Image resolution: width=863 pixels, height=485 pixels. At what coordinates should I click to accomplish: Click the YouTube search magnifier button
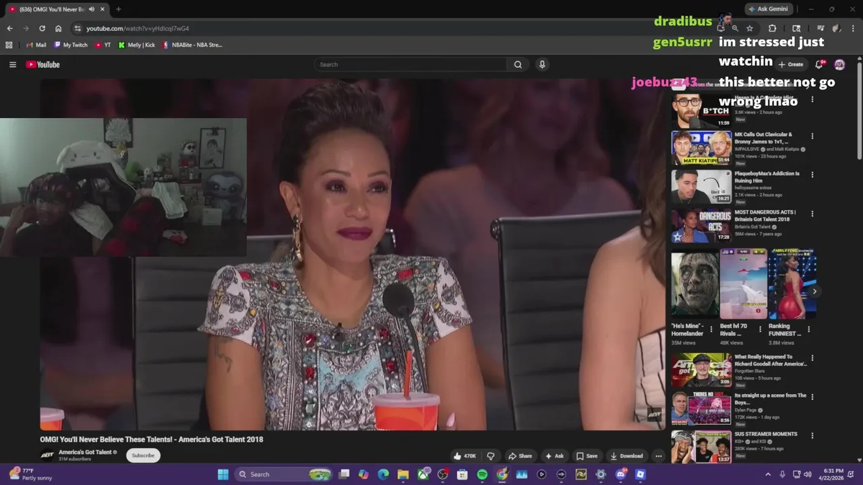point(518,65)
